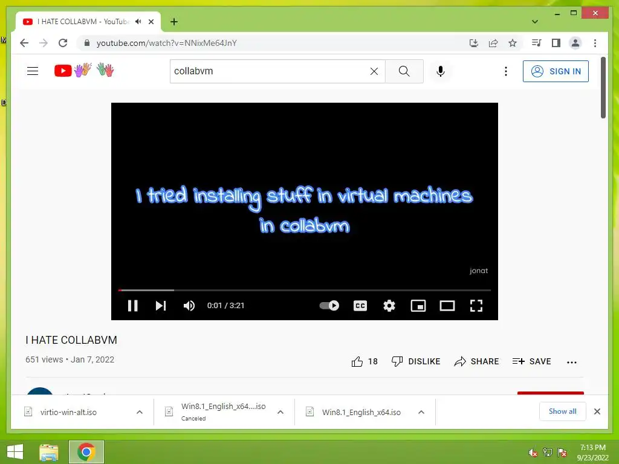Screen dimensions: 619x464
Task: Open YouTube hamburger guide menu
Action: click(33, 71)
